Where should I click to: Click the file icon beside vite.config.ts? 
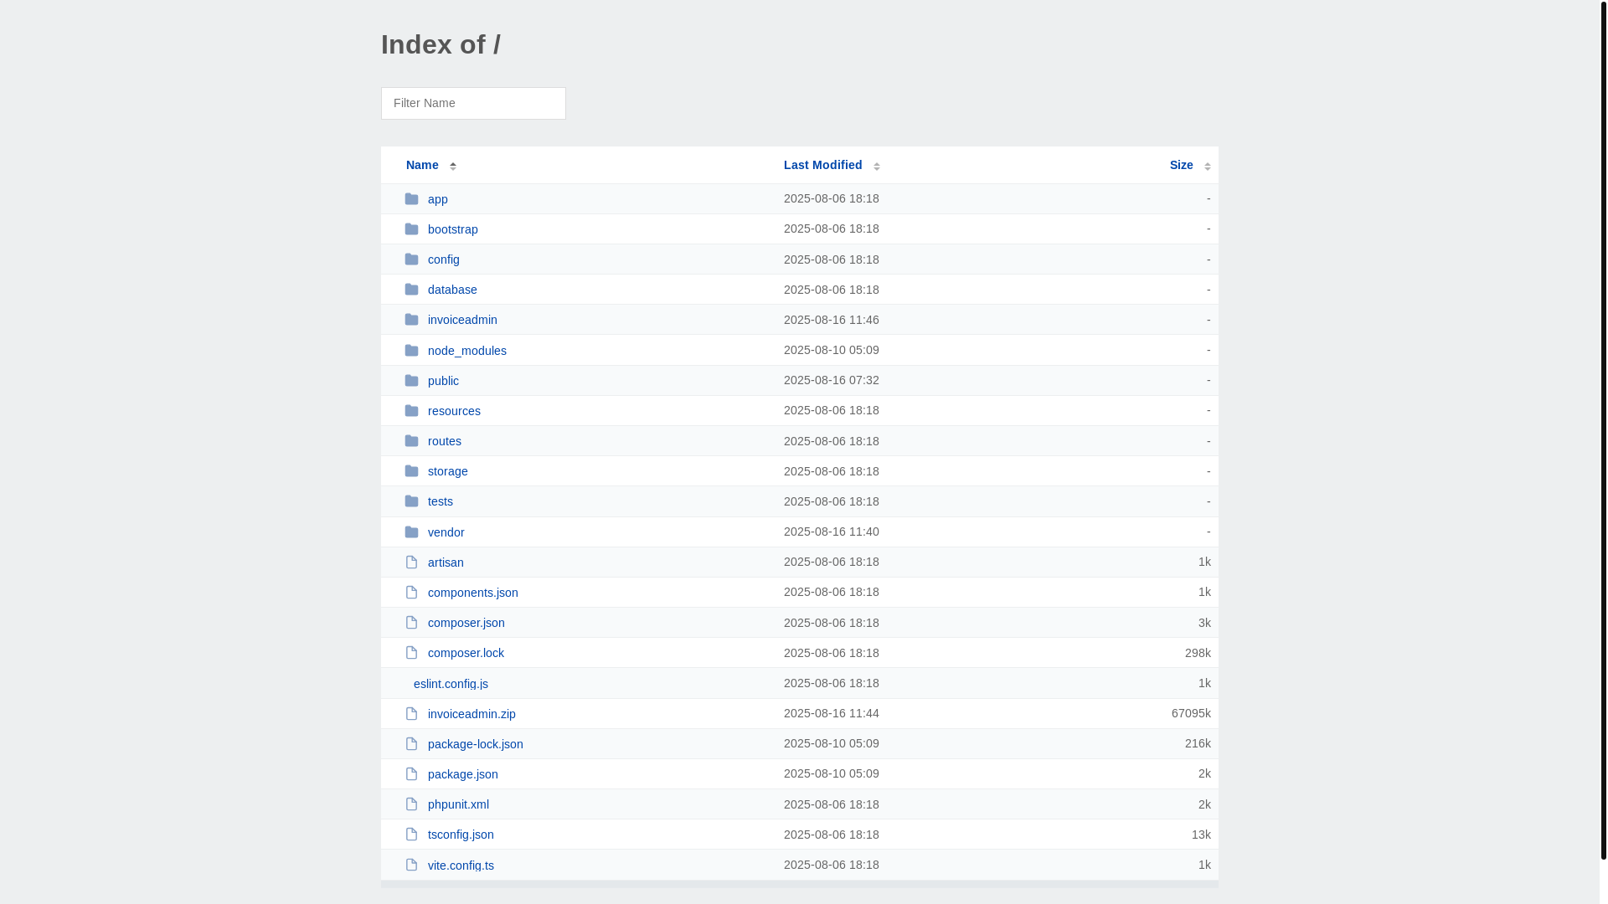coord(411,865)
